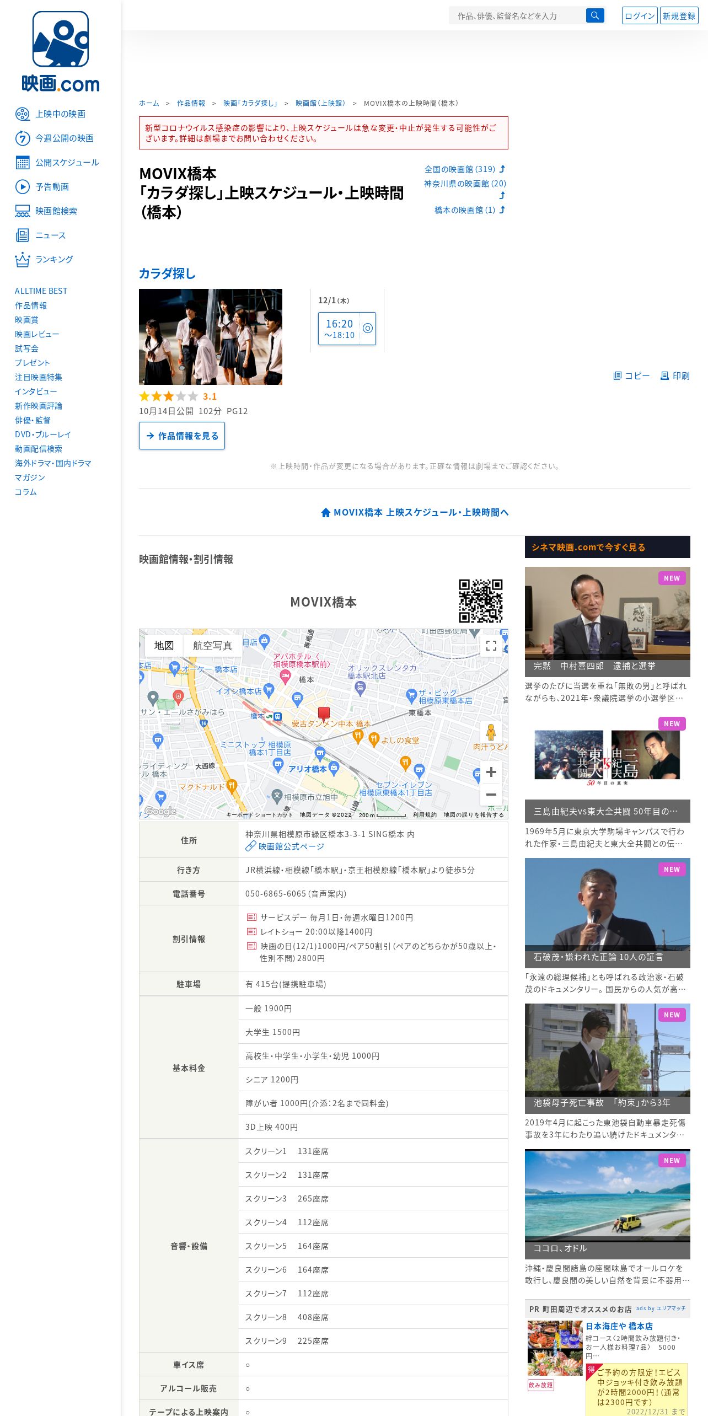Open コラム sidebar link
Image resolution: width=708 pixels, height=1416 pixels.
point(26,492)
